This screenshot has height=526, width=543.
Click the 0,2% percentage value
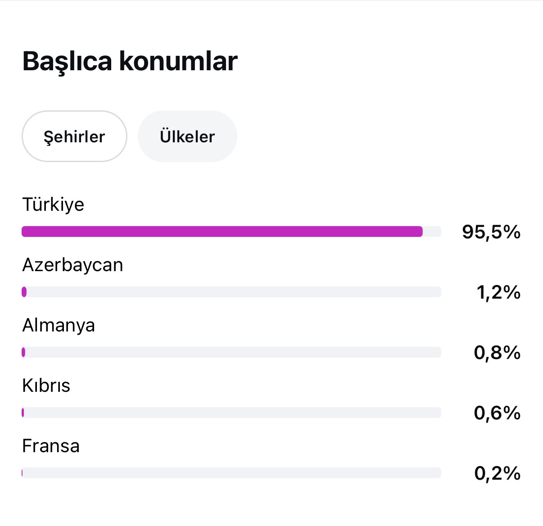click(x=498, y=473)
